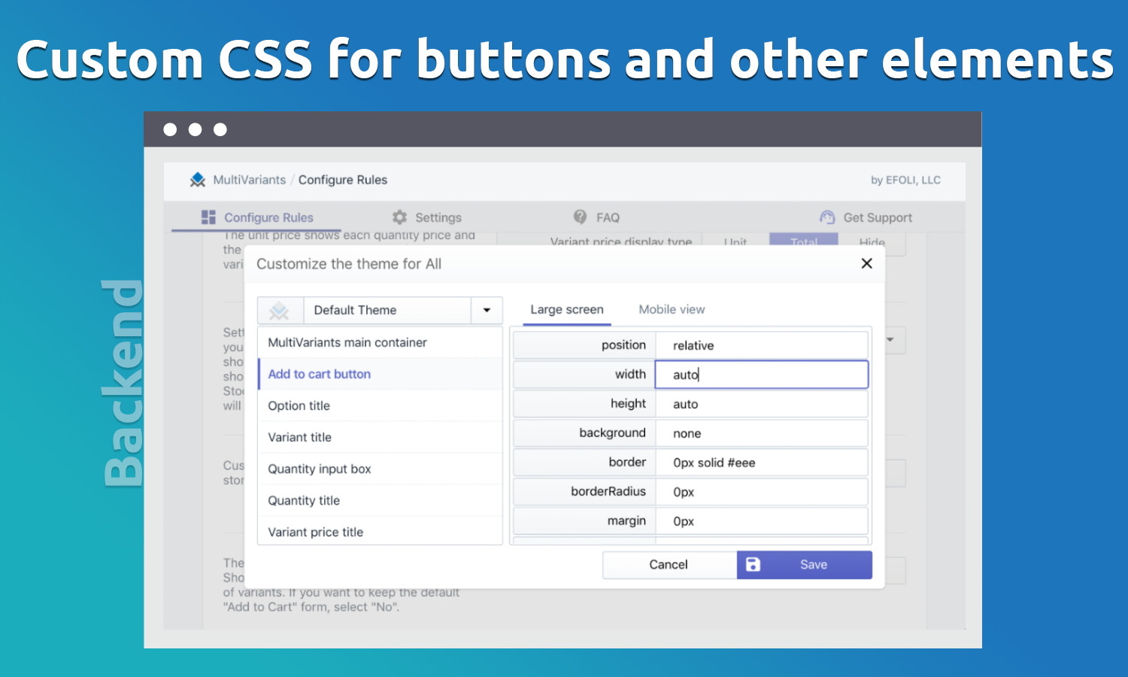
Task: Click the borderRadius property label
Action: (608, 491)
